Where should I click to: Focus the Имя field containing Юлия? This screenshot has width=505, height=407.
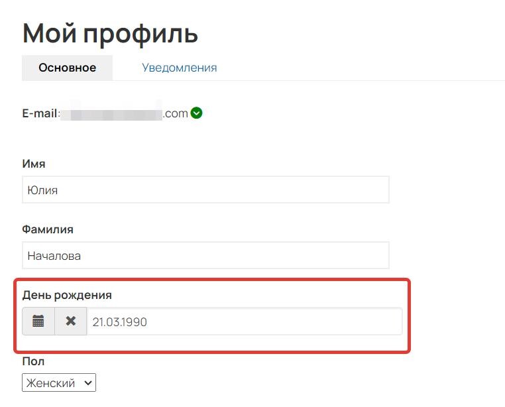coord(206,190)
